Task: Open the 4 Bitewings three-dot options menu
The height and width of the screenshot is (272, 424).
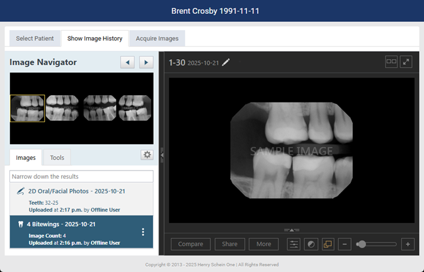Action: tap(143, 232)
